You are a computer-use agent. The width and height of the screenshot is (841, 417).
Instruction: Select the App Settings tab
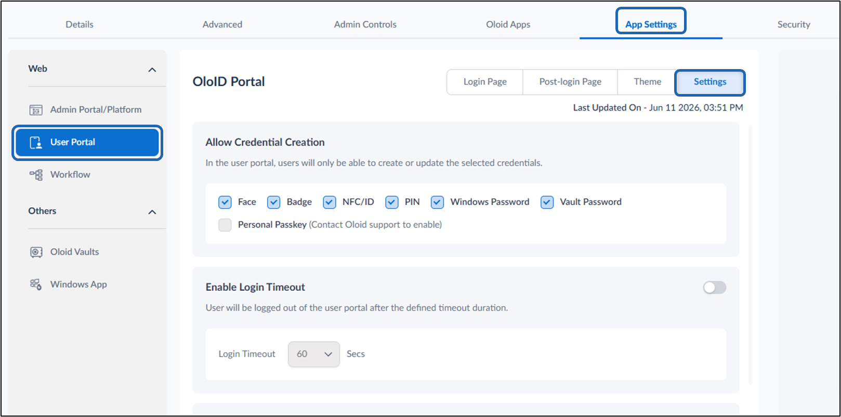[651, 24]
